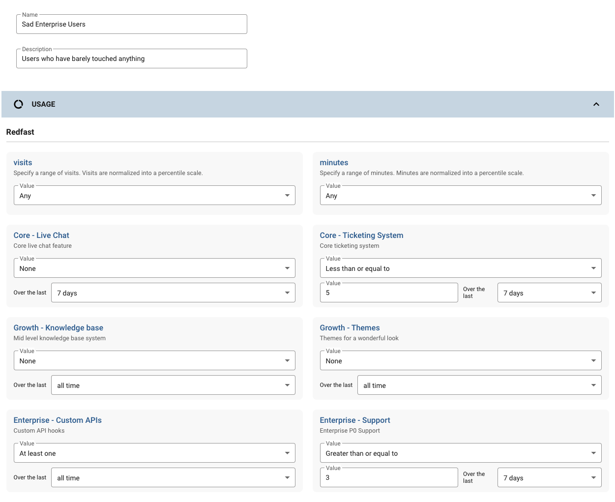Click the Name input field
Screen dimensions: 615x502
click(x=132, y=24)
